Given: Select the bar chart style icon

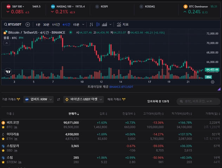Looking at the screenshot, I should tap(91, 24).
